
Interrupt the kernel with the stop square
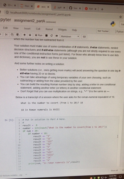[46, 36]
